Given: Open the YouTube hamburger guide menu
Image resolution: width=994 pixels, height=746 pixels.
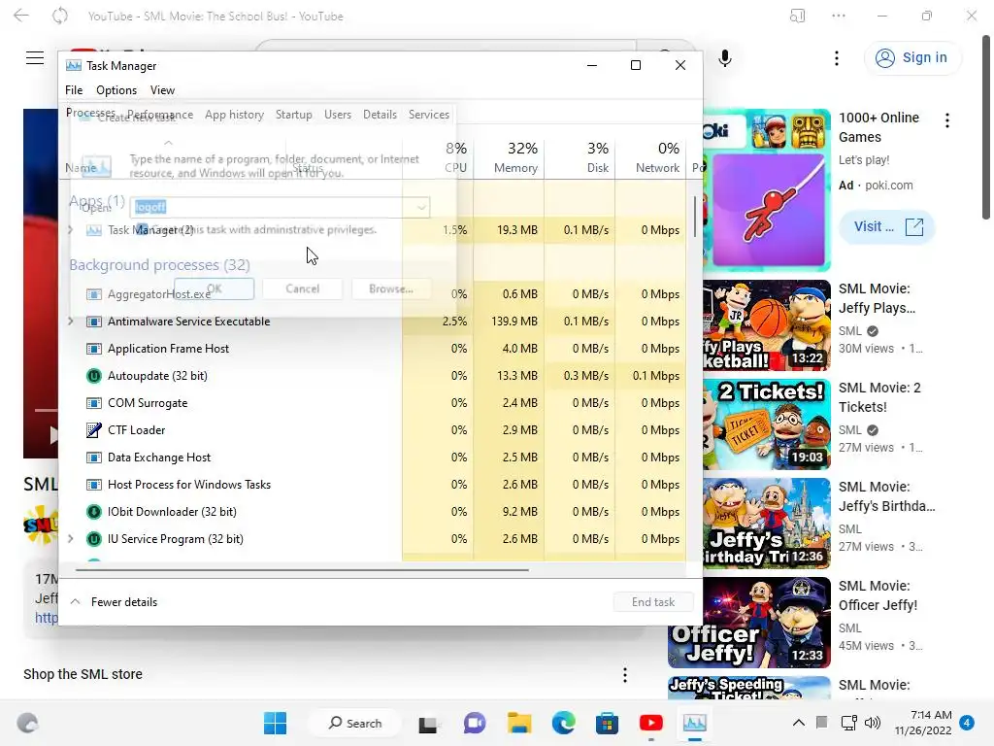Looking at the screenshot, I should 35,57.
